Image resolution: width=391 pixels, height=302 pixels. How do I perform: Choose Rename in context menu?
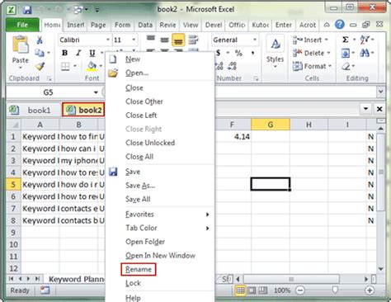[139, 269]
